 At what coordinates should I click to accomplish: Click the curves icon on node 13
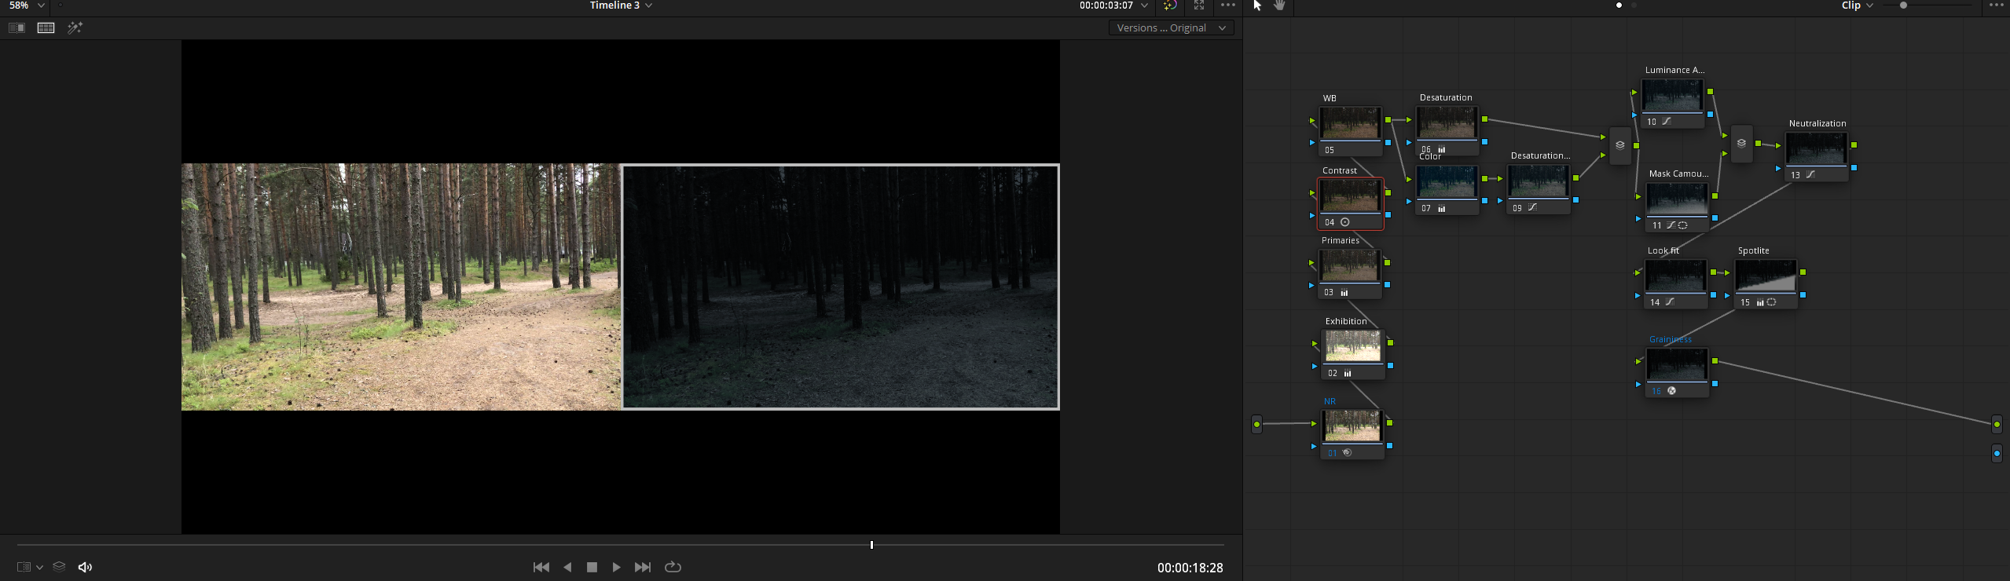tap(1810, 175)
